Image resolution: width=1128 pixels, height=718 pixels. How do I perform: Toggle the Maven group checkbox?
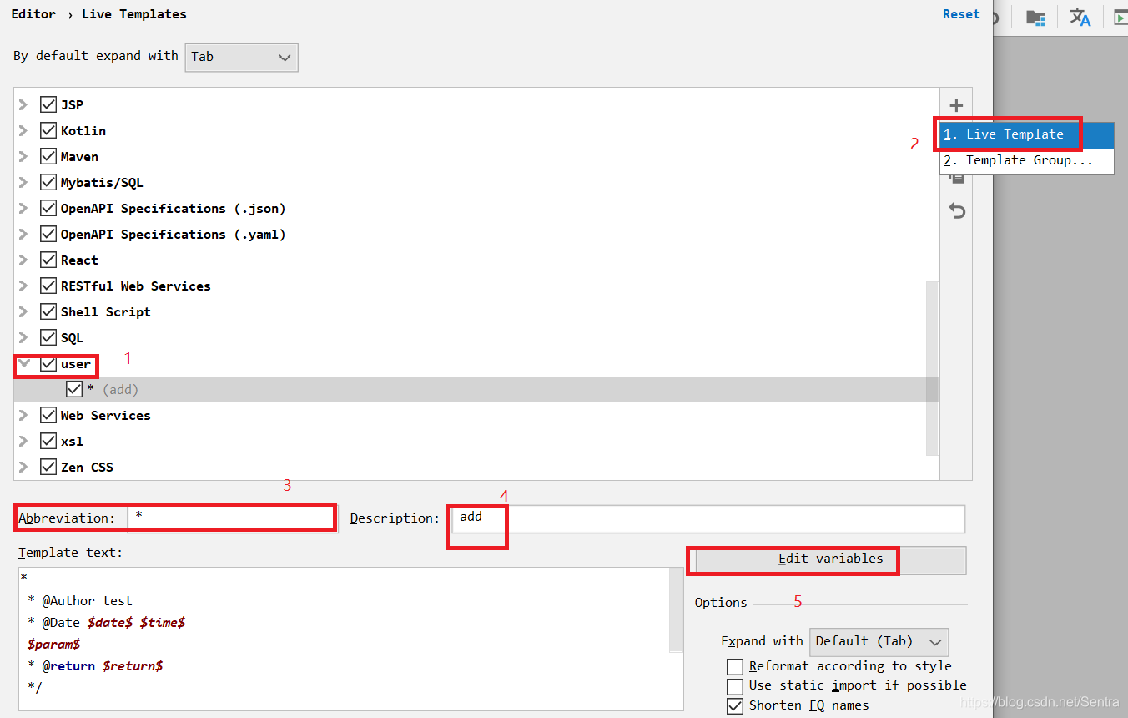48,156
